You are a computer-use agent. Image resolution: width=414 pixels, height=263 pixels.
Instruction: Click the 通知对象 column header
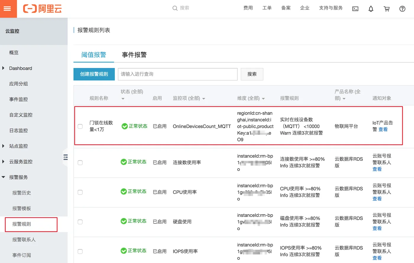pyautogui.click(x=382, y=98)
